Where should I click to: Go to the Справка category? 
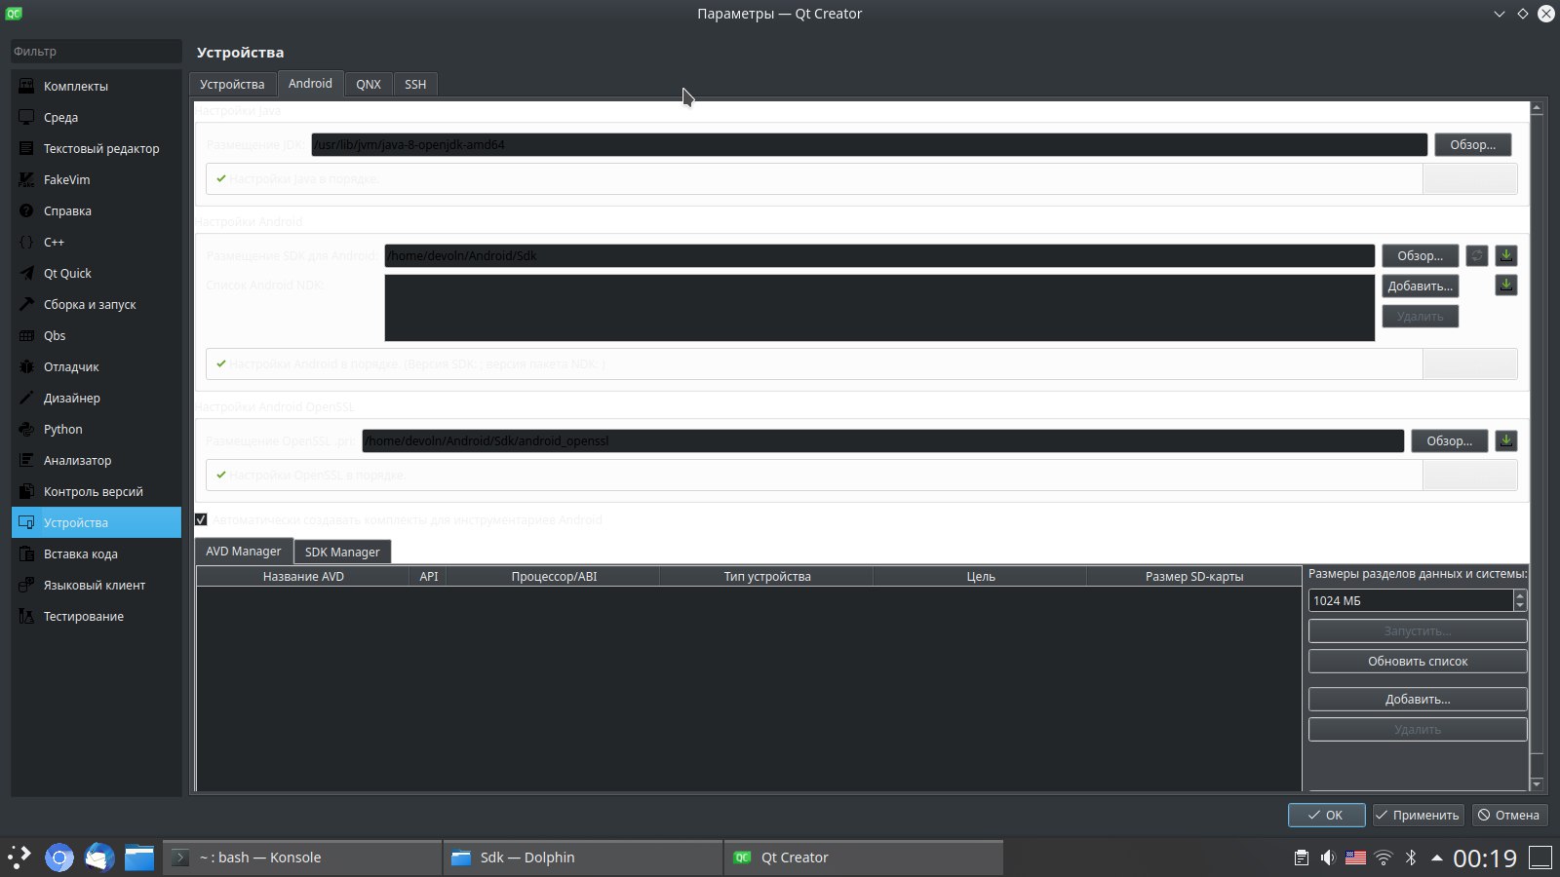[96, 210]
